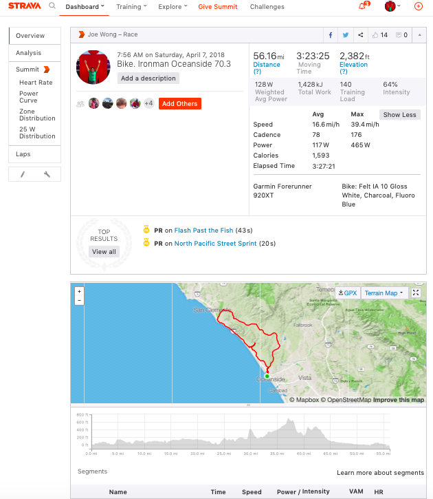
Task: Click the search magnifier icon
Action: [52, 6]
